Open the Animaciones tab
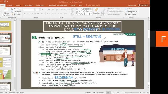This screenshot has height=94, width=168. click(40, 5)
